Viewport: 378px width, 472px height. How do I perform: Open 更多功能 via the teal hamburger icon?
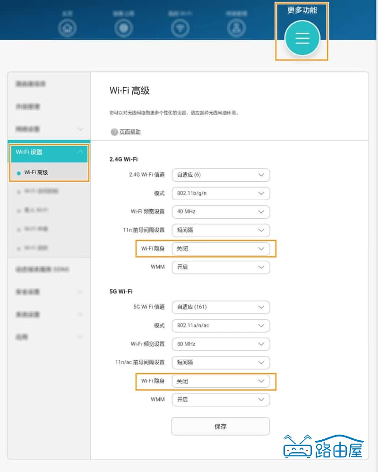pyautogui.click(x=301, y=37)
